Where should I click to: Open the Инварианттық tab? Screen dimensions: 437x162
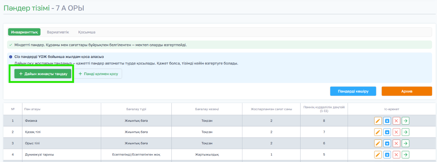[24, 32]
